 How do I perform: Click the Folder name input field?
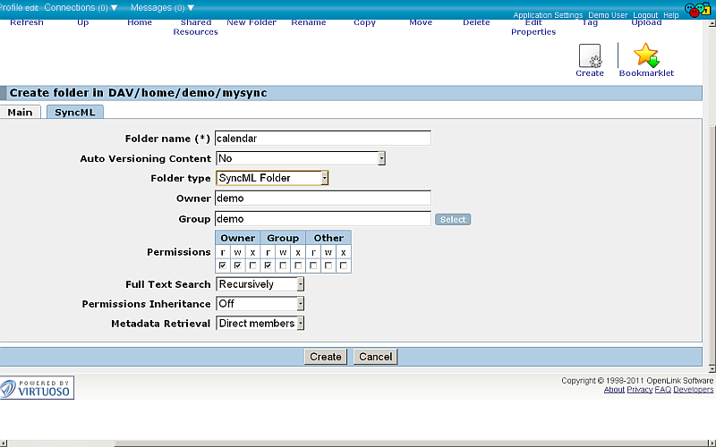(323, 139)
